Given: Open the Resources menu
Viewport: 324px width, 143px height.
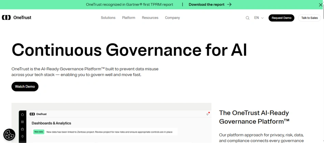Looking at the screenshot, I should point(150,18).
